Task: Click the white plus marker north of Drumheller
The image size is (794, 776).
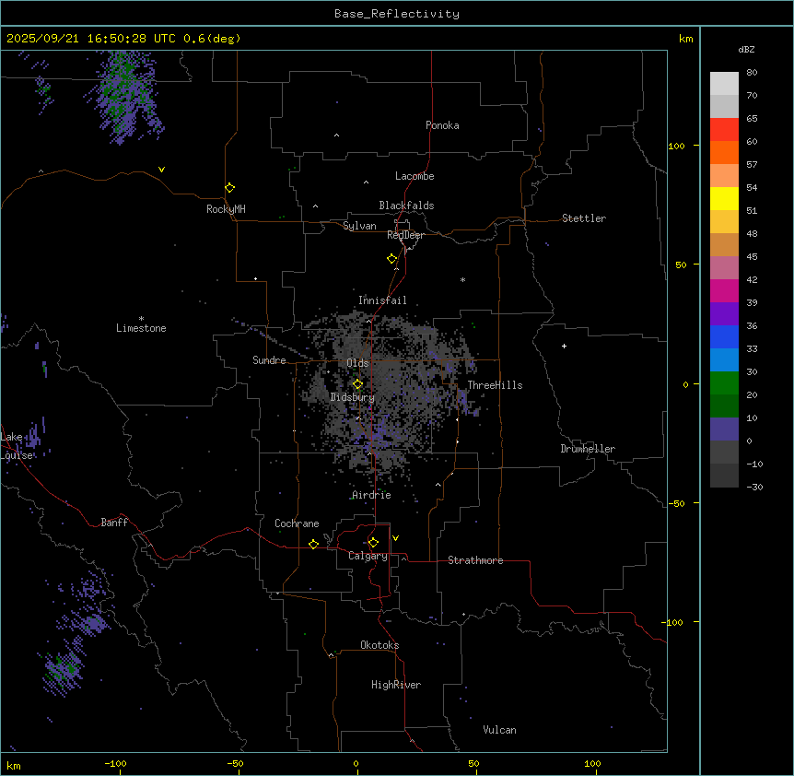Action: [564, 346]
